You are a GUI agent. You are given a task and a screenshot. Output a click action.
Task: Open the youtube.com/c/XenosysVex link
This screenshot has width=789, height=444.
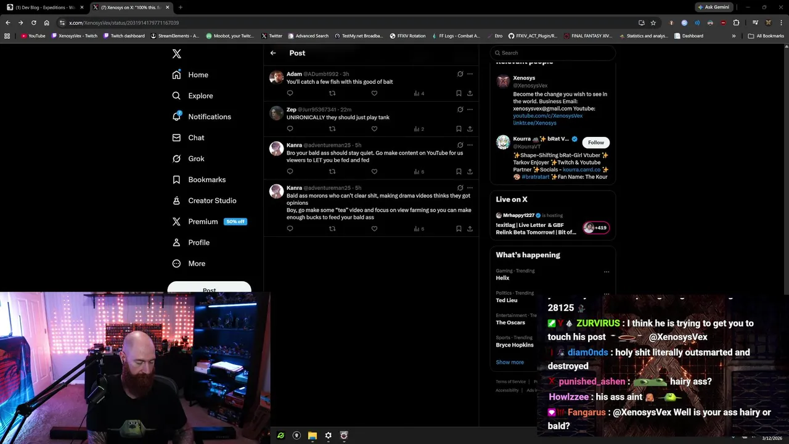click(547, 116)
